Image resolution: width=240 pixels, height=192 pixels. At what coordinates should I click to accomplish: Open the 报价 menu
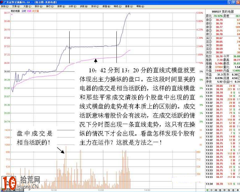tap(39, 7)
